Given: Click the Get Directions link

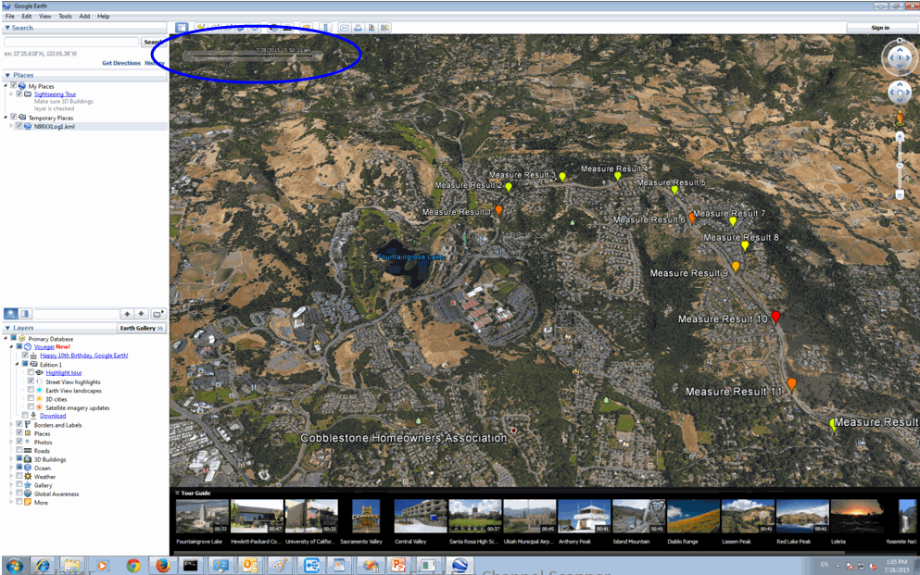Looking at the screenshot, I should pos(121,63).
